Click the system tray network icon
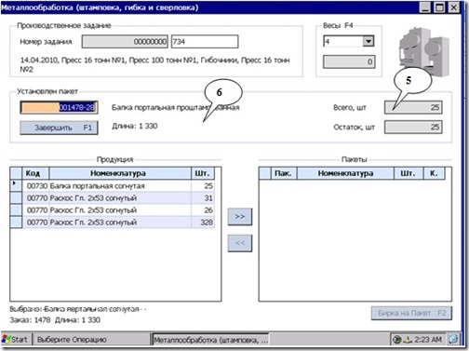469x351 pixels. 408,340
